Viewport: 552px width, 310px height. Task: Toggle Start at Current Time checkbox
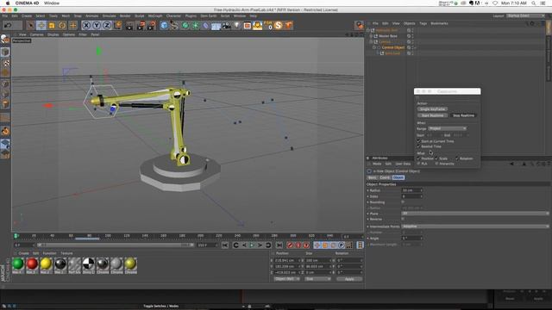pyautogui.click(x=418, y=141)
